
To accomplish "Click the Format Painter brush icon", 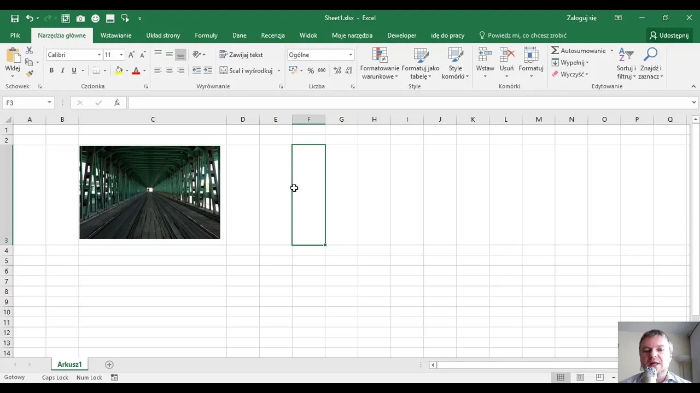I will point(30,74).
